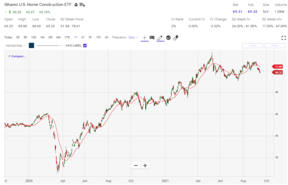The height and width of the screenshot is (185, 288).
Task: Click the +0.10% percent change
Action: pyautogui.click(x=45, y=12)
